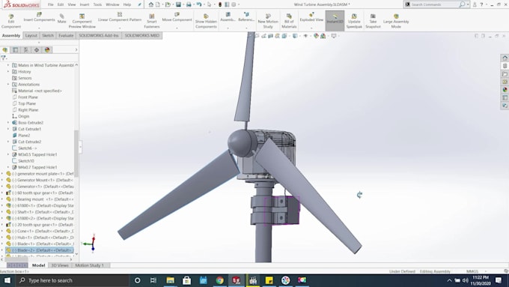Click the taskbar search box
The height and width of the screenshot is (287, 509).
point(72,280)
